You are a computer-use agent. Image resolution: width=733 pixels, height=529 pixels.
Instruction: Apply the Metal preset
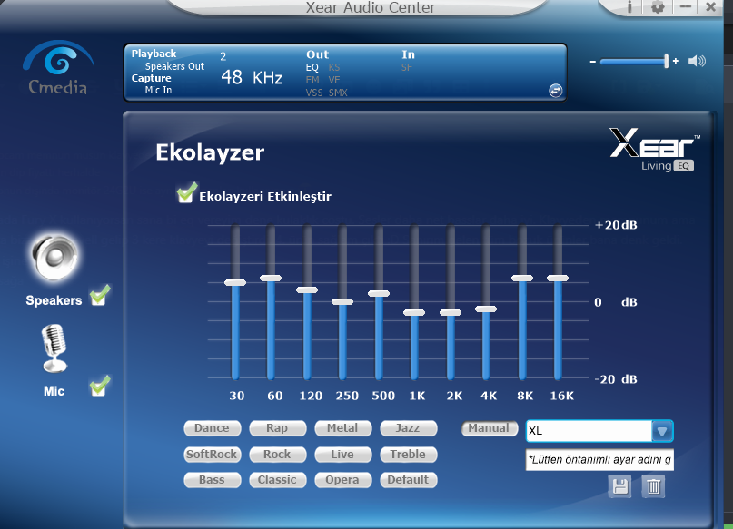[343, 428]
